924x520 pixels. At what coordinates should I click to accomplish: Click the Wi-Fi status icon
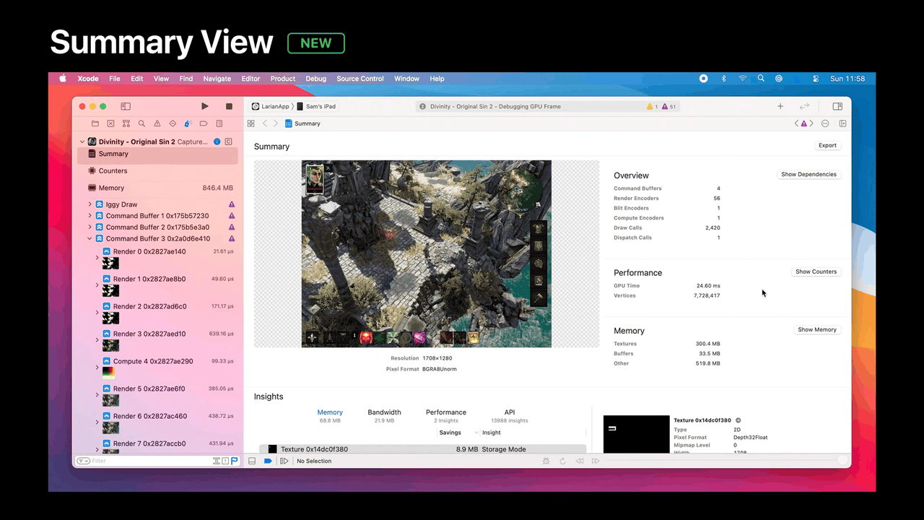[x=742, y=79]
